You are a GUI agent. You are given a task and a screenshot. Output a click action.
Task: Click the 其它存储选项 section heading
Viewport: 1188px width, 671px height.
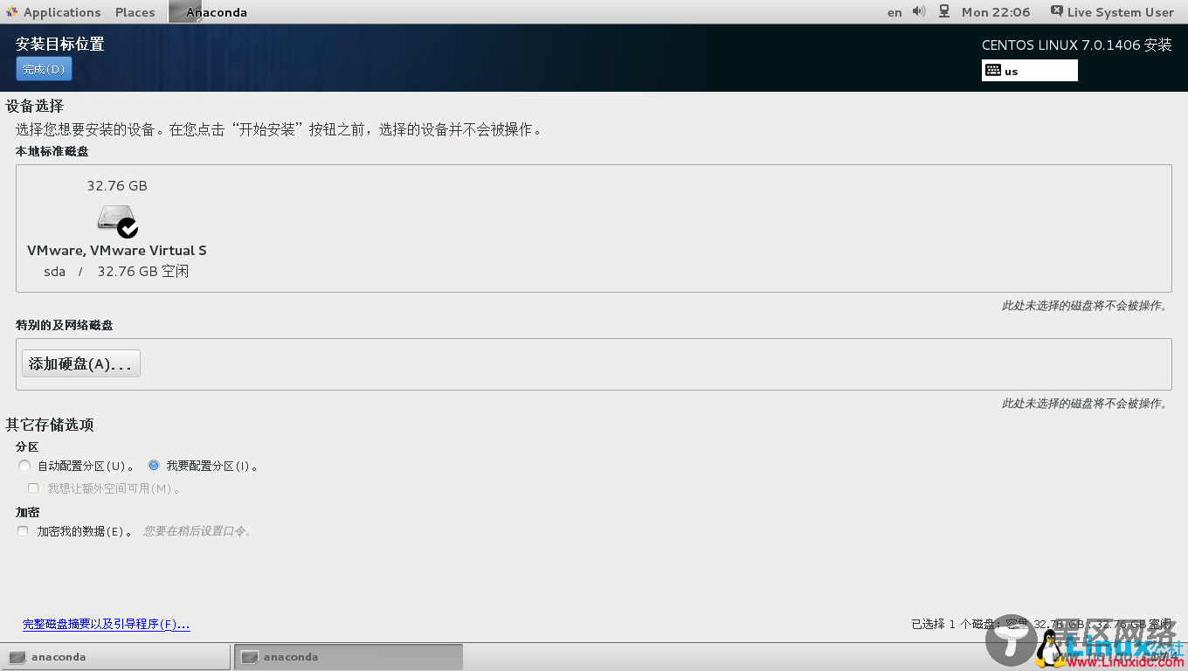pyautogui.click(x=50, y=425)
